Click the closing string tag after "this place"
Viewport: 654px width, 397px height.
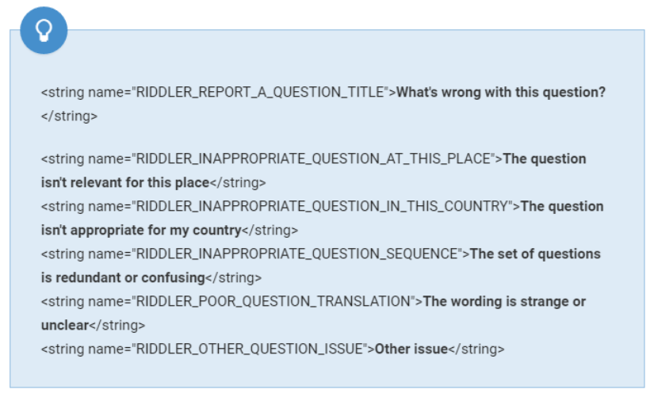pos(237,182)
